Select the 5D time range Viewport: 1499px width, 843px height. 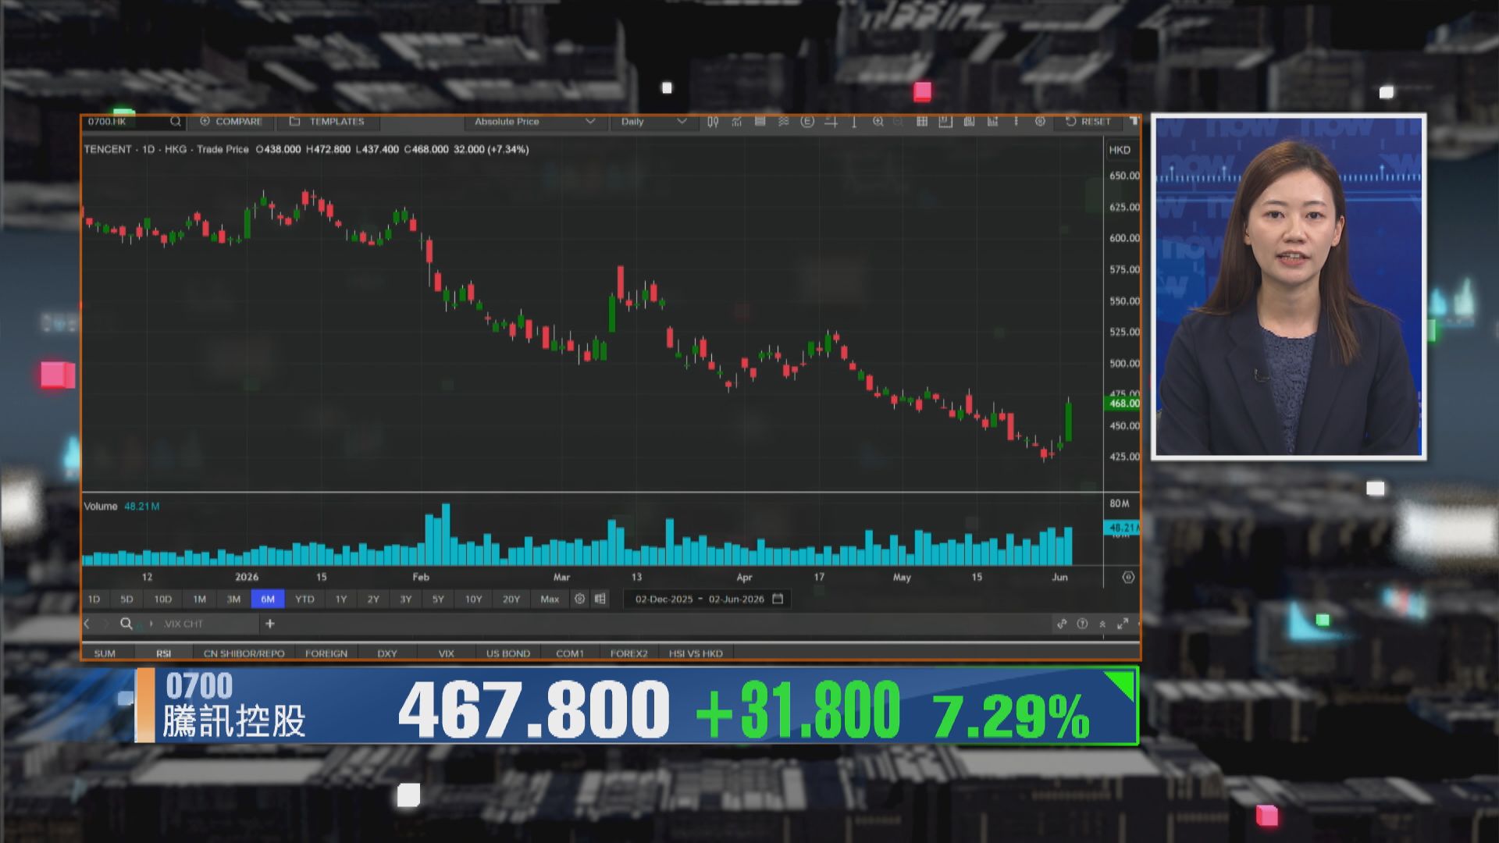(x=126, y=599)
